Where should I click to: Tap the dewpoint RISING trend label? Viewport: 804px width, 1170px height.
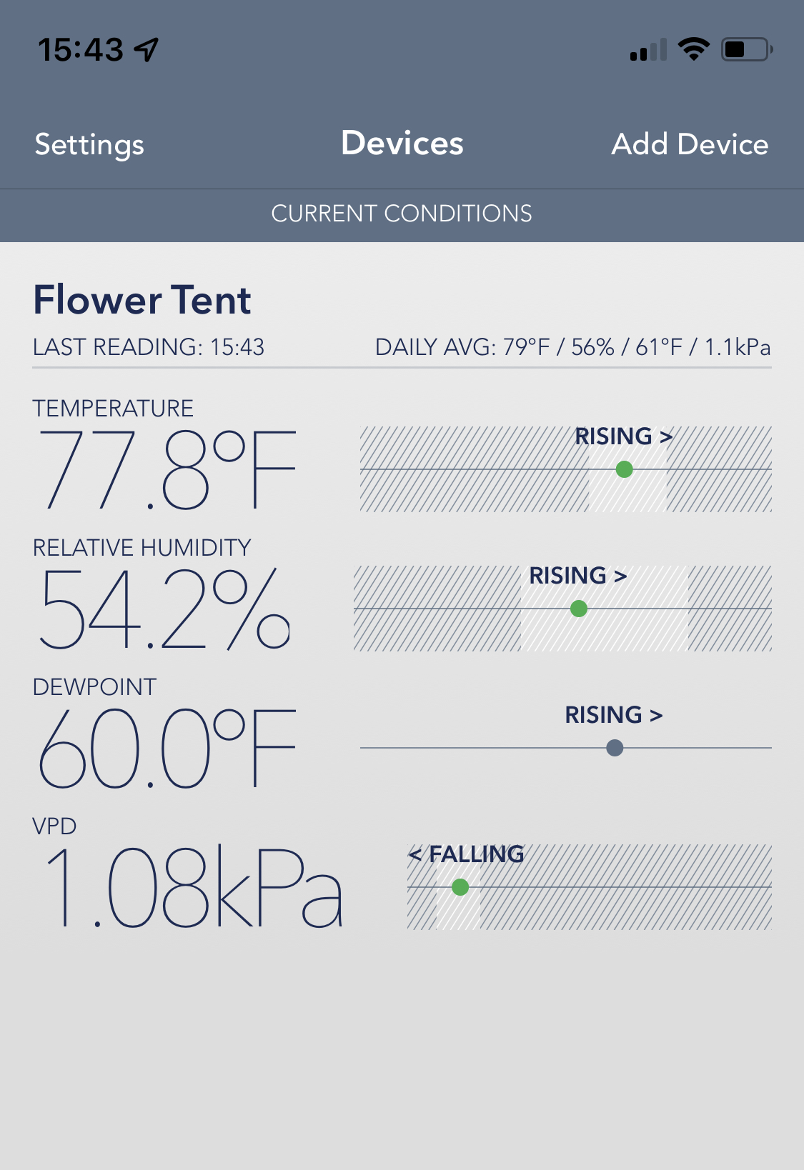tap(613, 715)
